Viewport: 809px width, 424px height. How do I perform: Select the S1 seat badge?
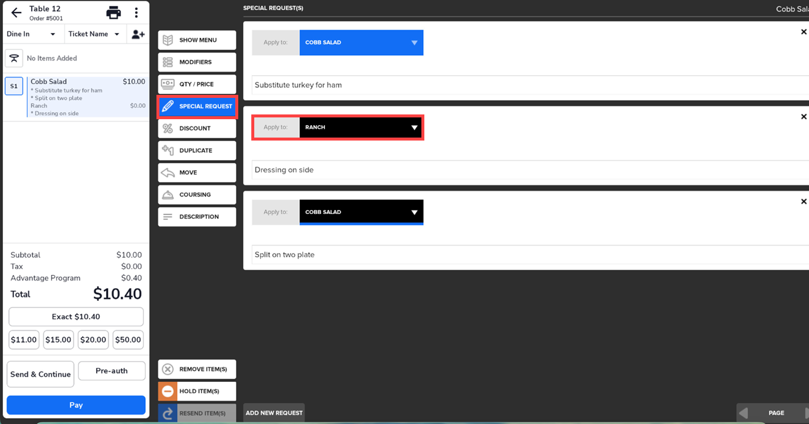(14, 86)
